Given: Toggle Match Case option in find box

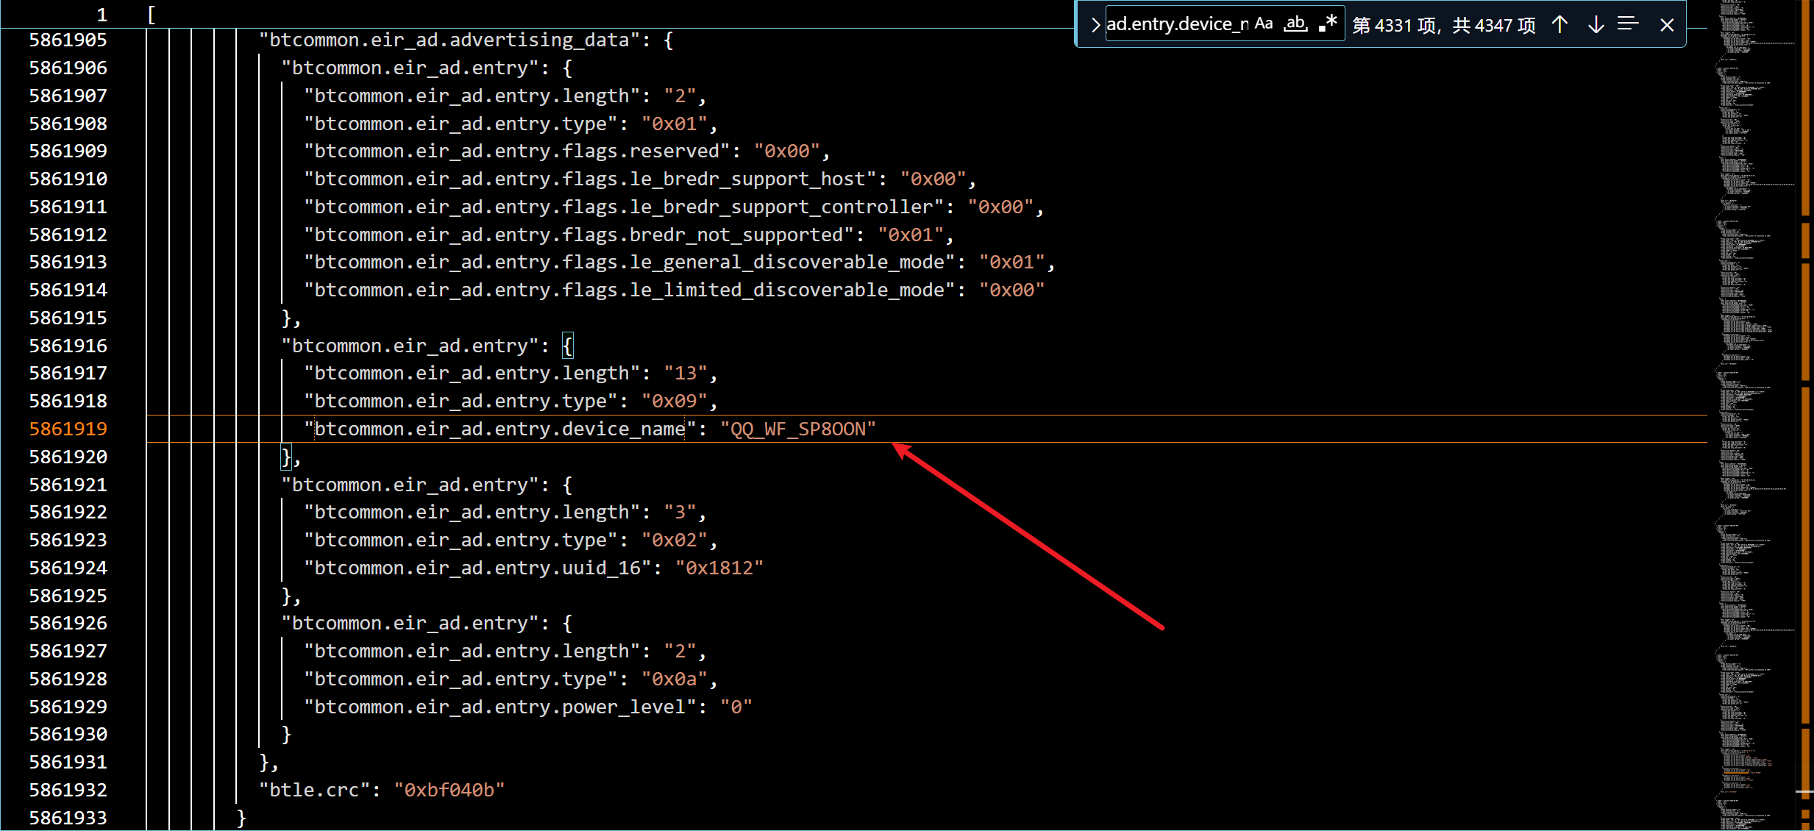Looking at the screenshot, I should (x=1264, y=24).
